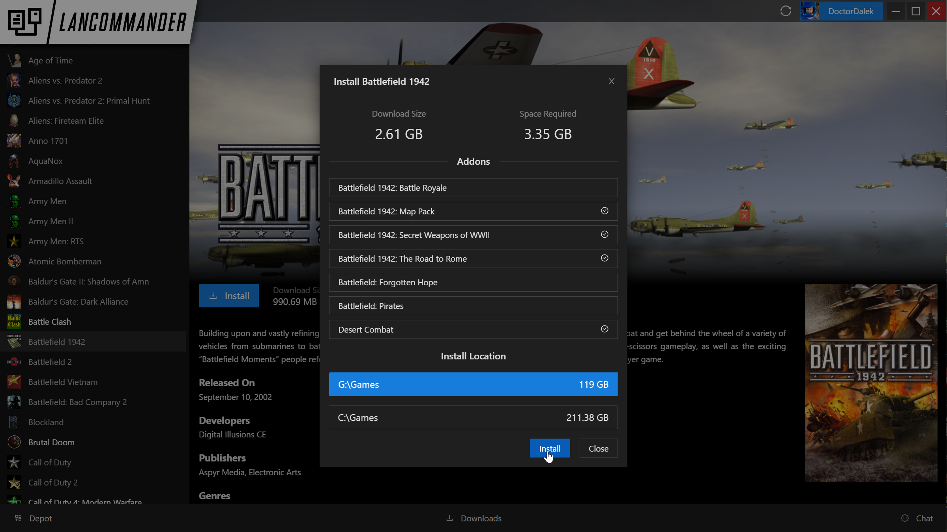This screenshot has height=532, width=947.
Task: Choose C:\Games as the install location
Action: [x=473, y=417]
